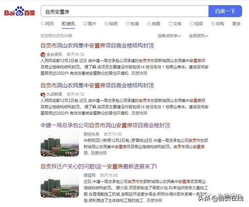Click the 九派新闻 source name

(54, 94)
